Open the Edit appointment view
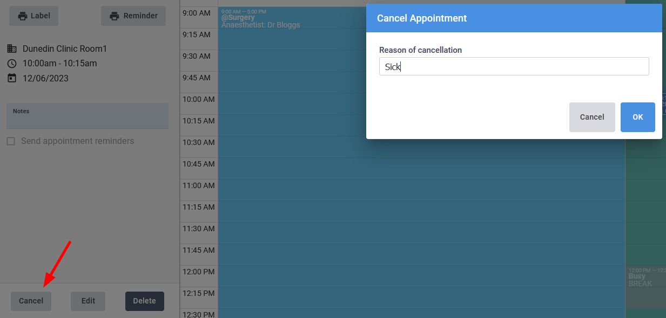Viewport: 666px width, 318px height. pos(88,301)
